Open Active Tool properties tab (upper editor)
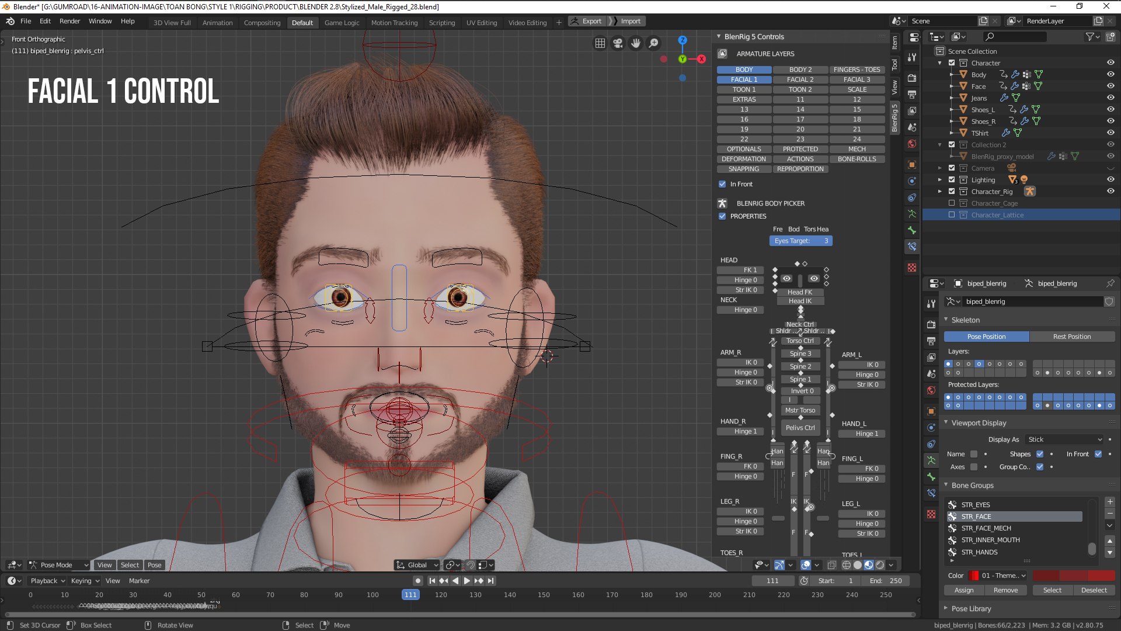The width and height of the screenshot is (1121, 631). tap(912, 57)
